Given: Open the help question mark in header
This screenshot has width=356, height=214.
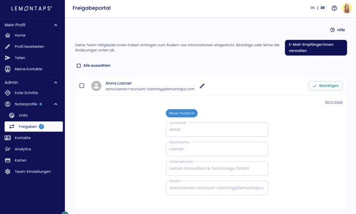Looking at the screenshot, I should tap(334, 8).
